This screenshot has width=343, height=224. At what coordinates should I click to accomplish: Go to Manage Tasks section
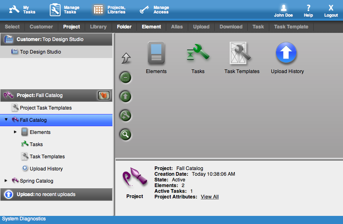click(64, 10)
